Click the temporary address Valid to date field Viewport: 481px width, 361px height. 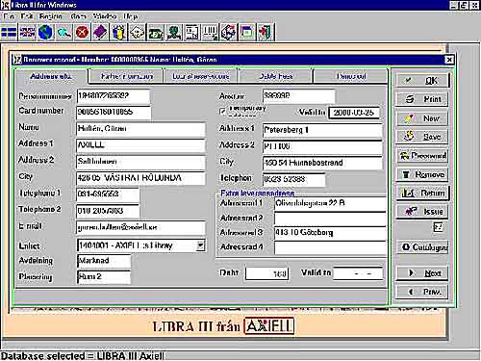coord(354,113)
